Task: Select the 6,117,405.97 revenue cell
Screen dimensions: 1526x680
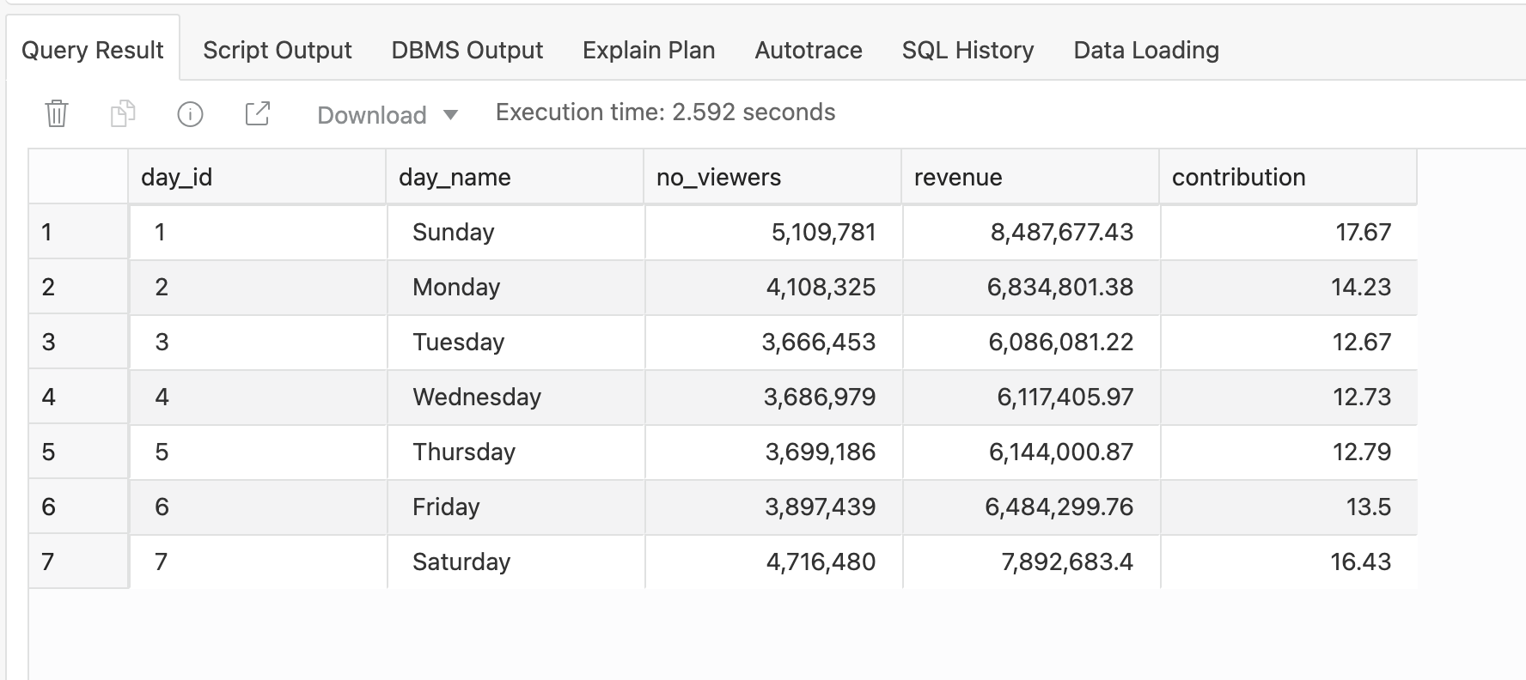Action: [x=1031, y=397]
